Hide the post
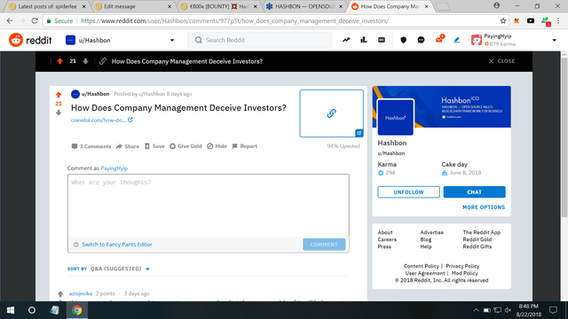568x319 pixels. [x=217, y=146]
